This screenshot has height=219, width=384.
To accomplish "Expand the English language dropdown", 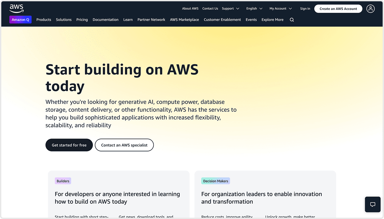I will pos(254,9).
